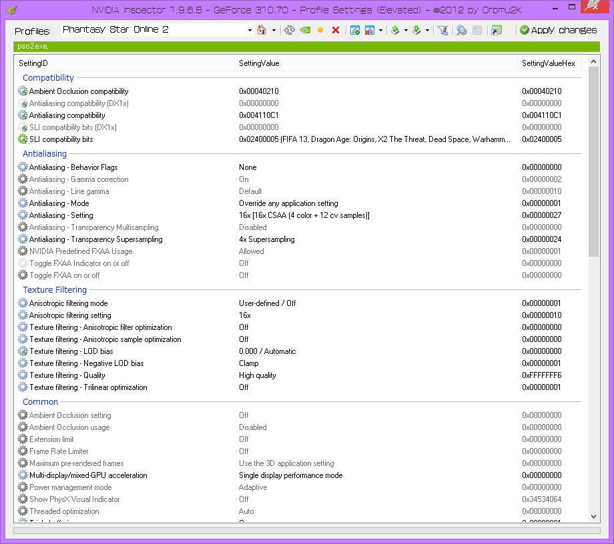This screenshot has height=544, width=614.
Task: Click the Texture Filtering group header
Action: [55, 290]
